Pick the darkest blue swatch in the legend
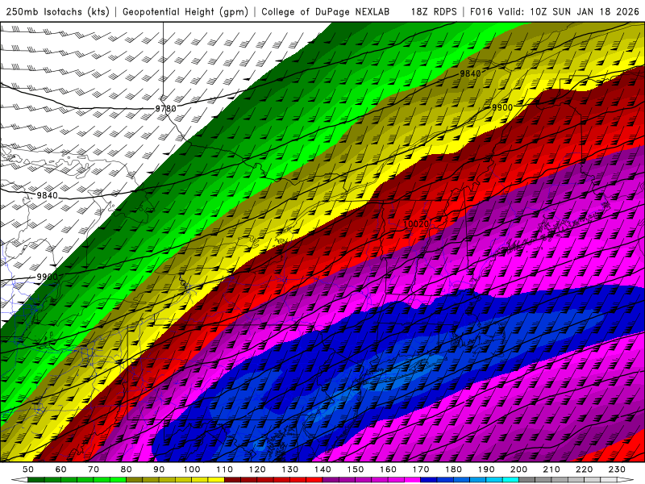Image resolution: width=645 pixels, height=484 pixels. click(429, 480)
